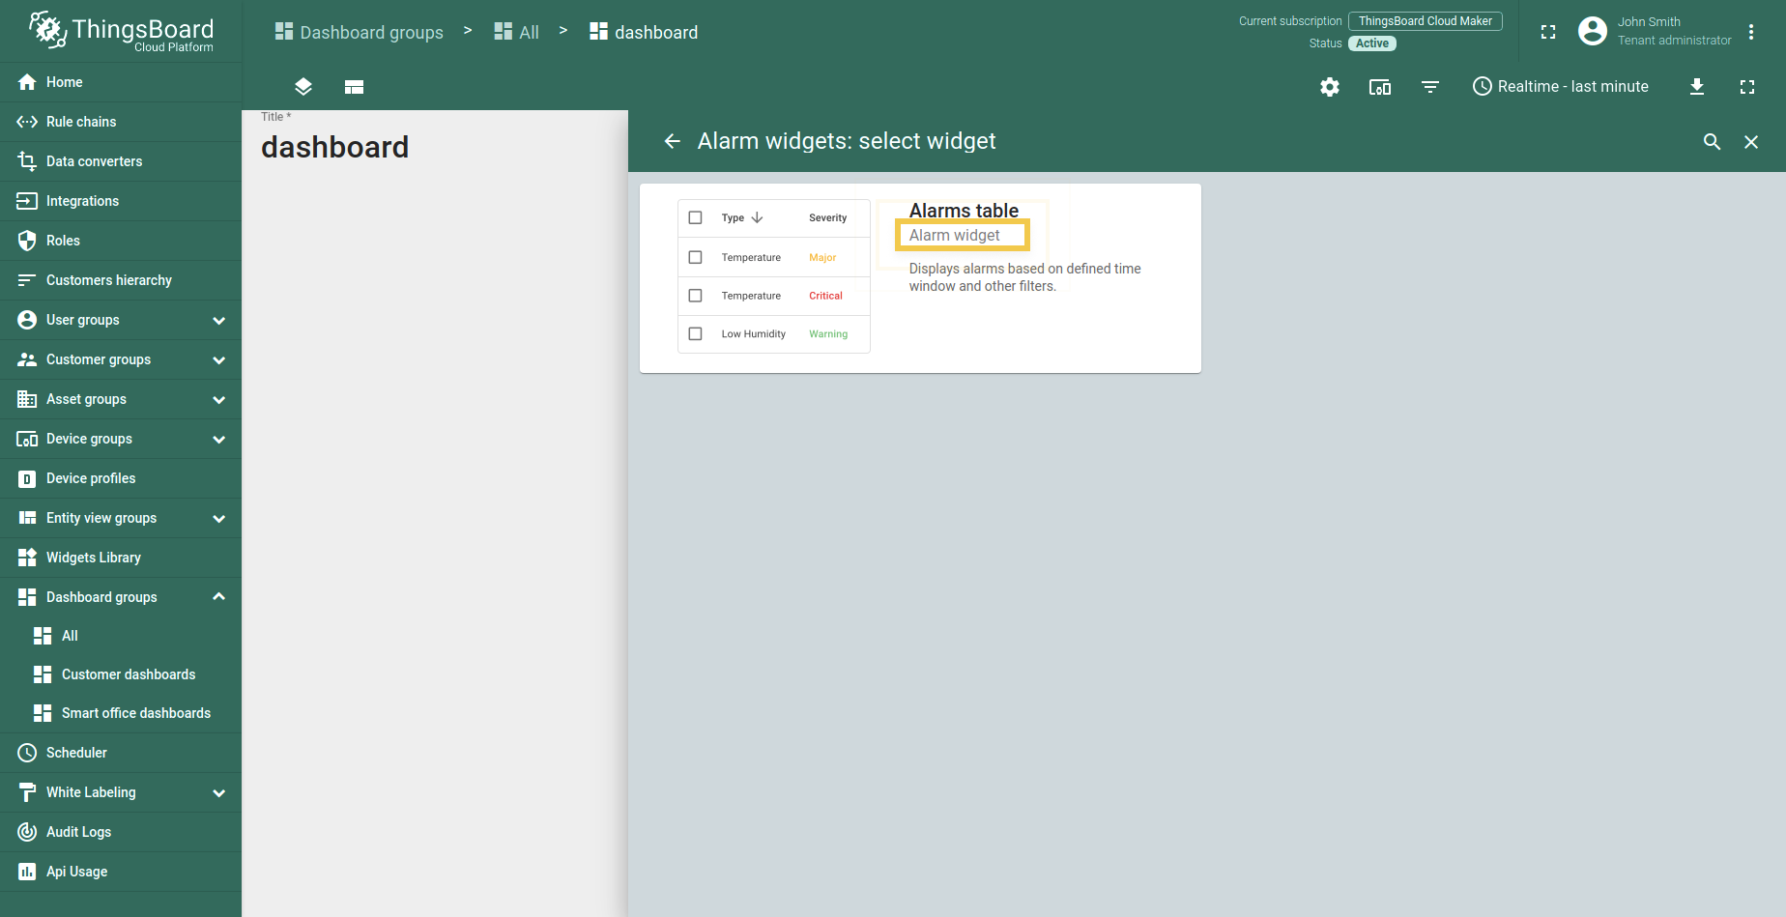The image size is (1786, 917).
Task: Click the Rule chains arrows icon
Action: [27, 122]
